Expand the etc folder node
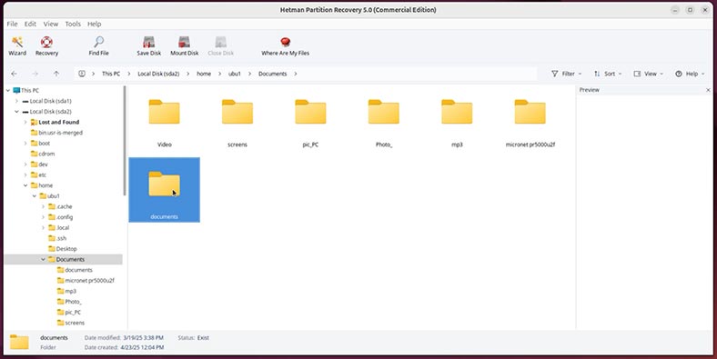This screenshot has height=359, width=717. pyautogui.click(x=25, y=175)
